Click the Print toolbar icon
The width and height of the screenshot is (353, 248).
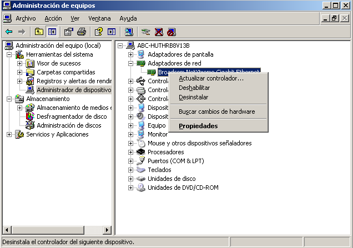point(82,32)
